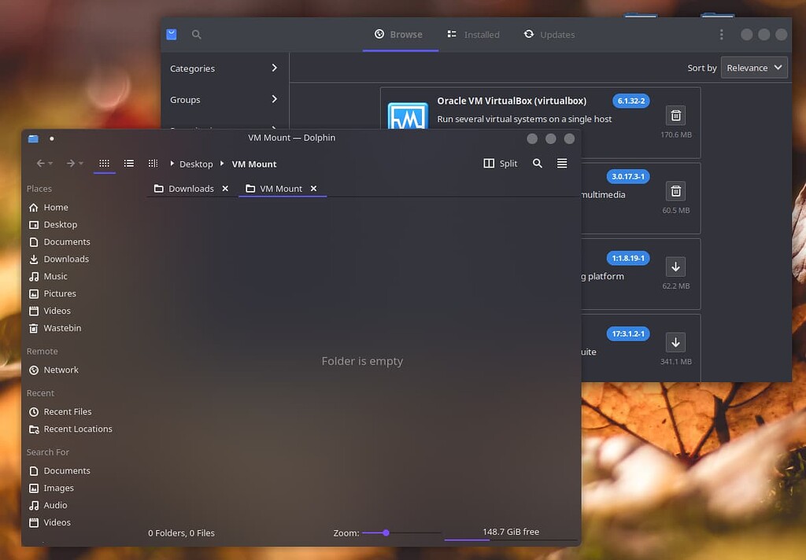
Task: Switch to the Downloads tab in Dolphin
Action: tap(189, 188)
